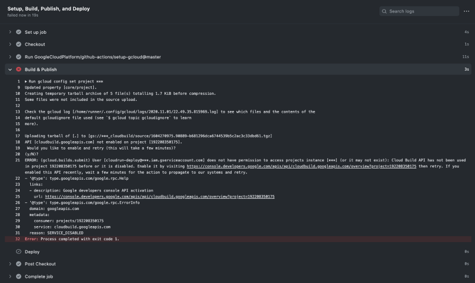This screenshot has height=283, width=475.
Task: Click line number 32 of the error
Action: pos(18,239)
